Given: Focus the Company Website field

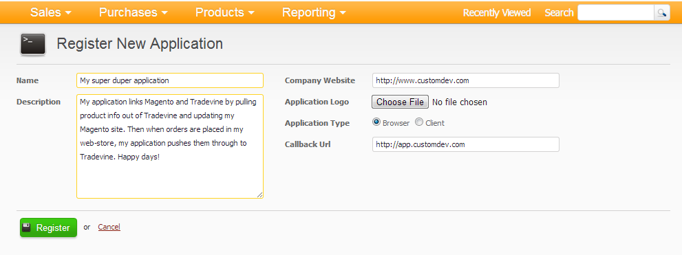Looking at the screenshot, I should click(x=466, y=80).
